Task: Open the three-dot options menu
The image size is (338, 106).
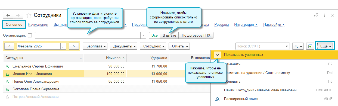Action: click(x=324, y=15)
